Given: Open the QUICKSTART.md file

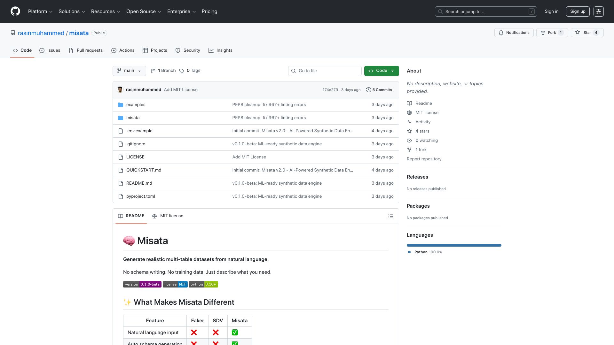Looking at the screenshot, I should point(144,170).
